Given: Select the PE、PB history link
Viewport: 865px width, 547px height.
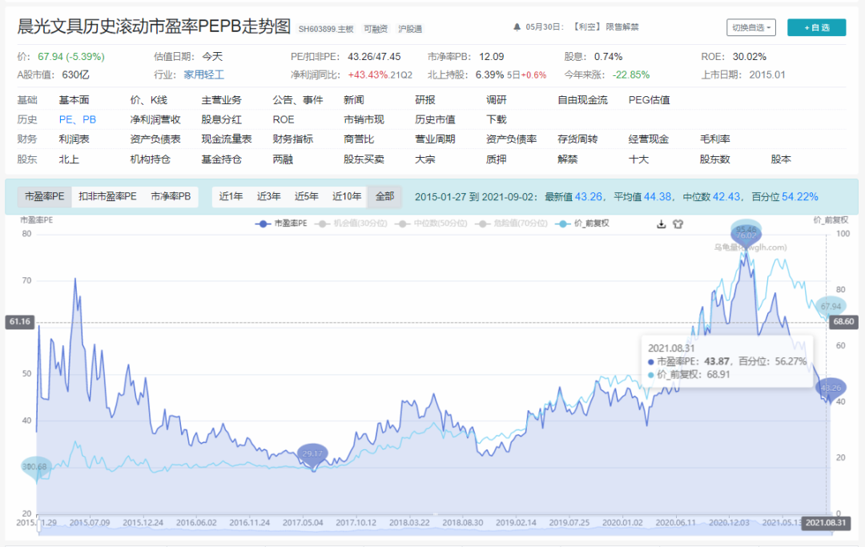Looking at the screenshot, I should tap(77, 119).
